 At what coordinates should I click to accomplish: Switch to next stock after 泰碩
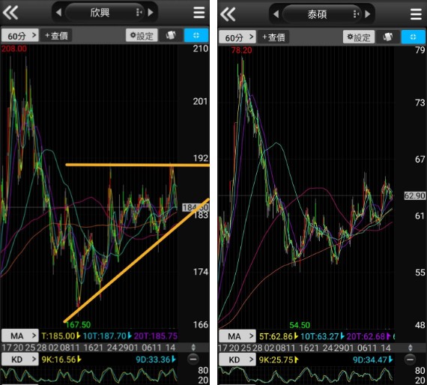(x=367, y=14)
